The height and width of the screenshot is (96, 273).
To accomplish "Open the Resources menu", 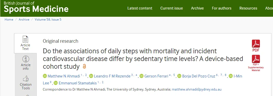I will (248, 8).
